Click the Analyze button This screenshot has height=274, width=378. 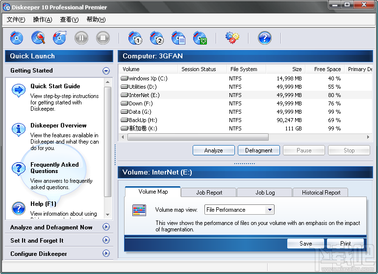(214, 150)
